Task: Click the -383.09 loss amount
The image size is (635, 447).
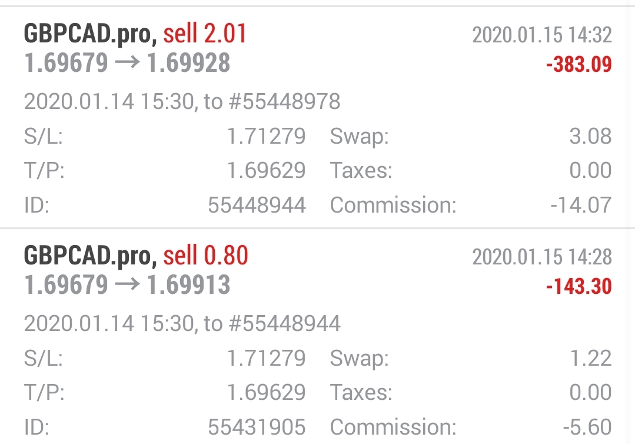Action: (x=579, y=65)
